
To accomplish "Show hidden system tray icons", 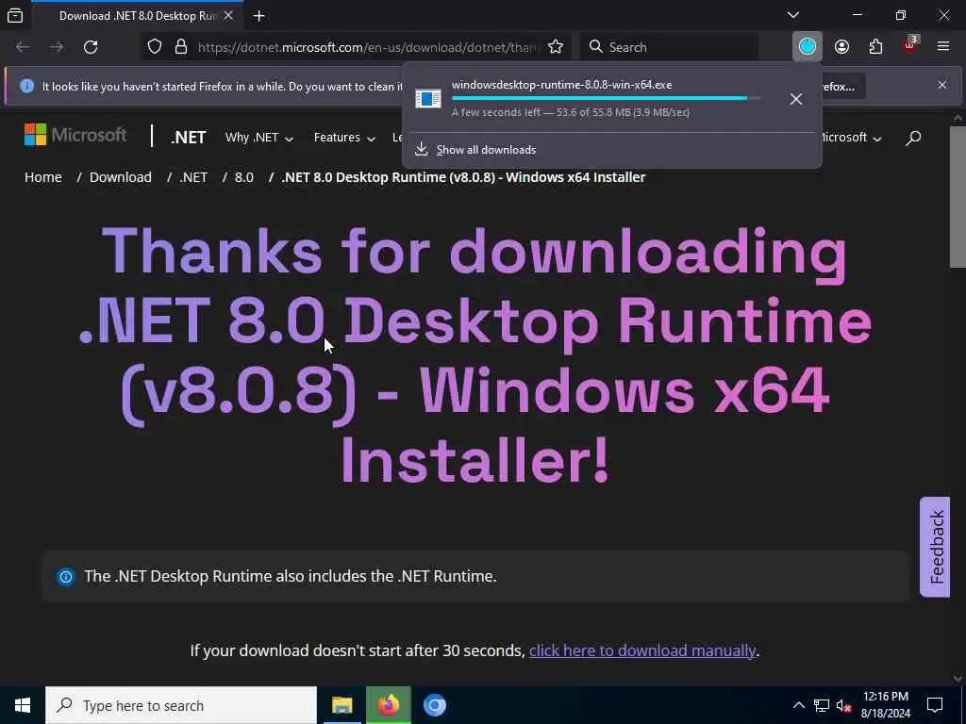I will point(798,705).
